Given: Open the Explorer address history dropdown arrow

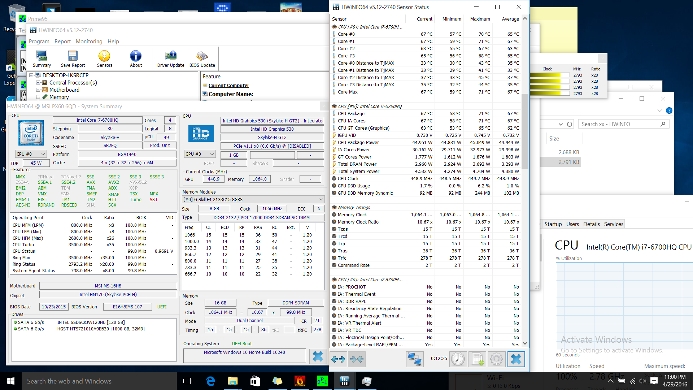Looking at the screenshot, I should (561, 124).
